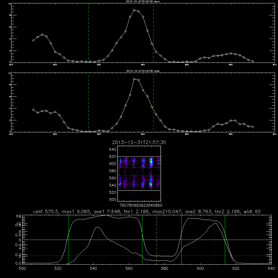The width and height of the screenshot is (278, 278).
Task: Click the left red dotted peak line in bottom plot
Action: (99, 240)
